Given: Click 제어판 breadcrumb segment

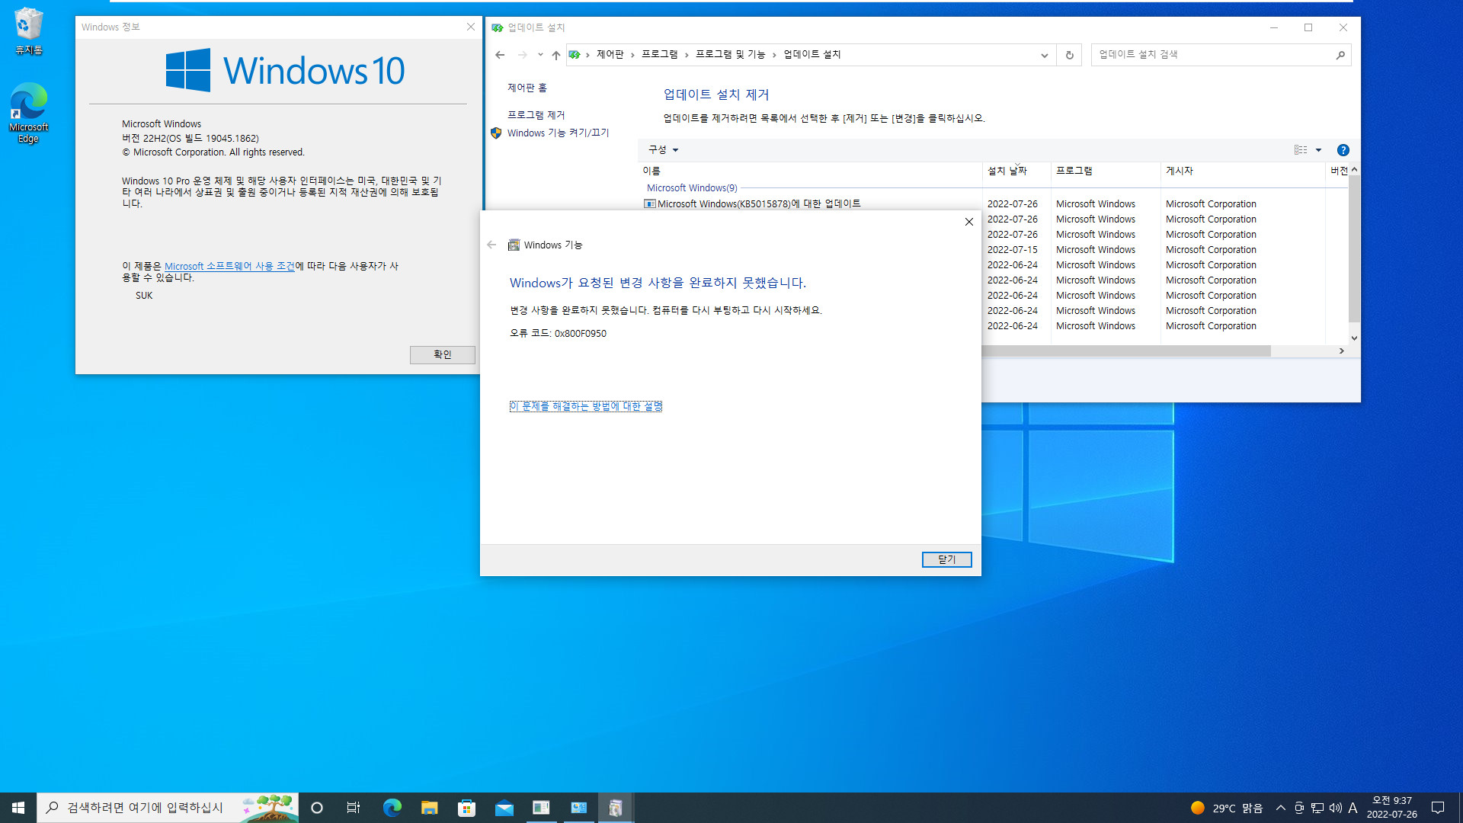Looking at the screenshot, I should 610,54.
